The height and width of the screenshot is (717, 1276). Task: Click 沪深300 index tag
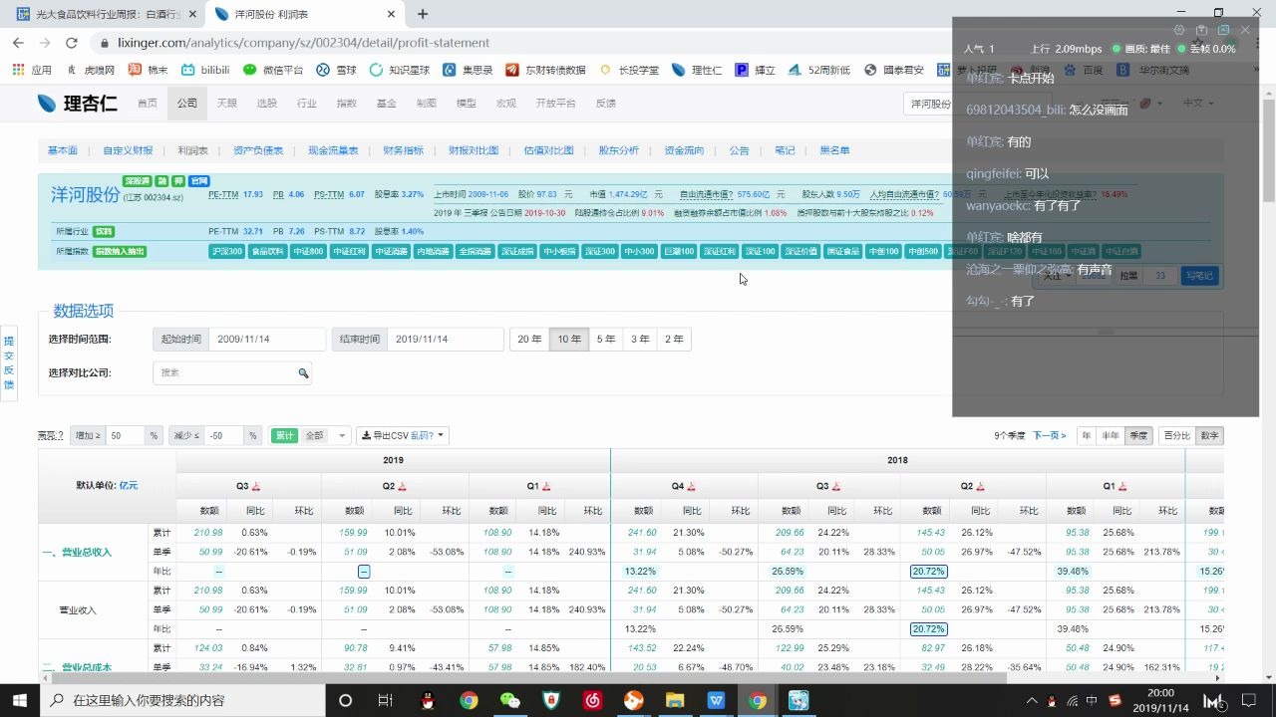(226, 252)
